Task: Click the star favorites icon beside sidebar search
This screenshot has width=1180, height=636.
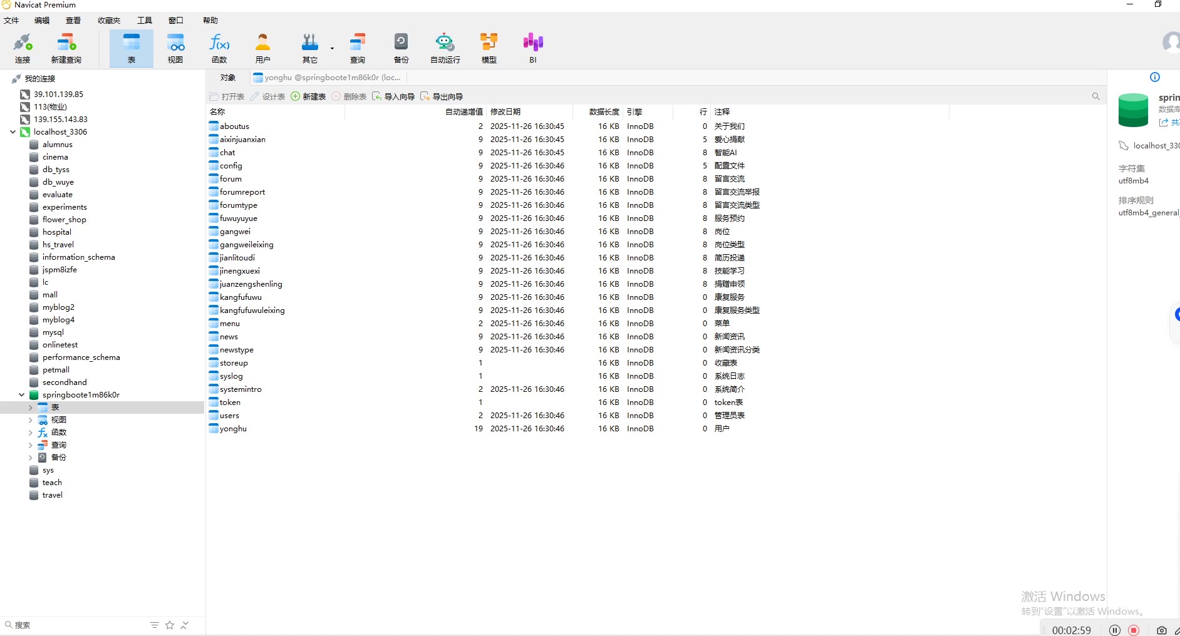Action: (x=170, y=625)
